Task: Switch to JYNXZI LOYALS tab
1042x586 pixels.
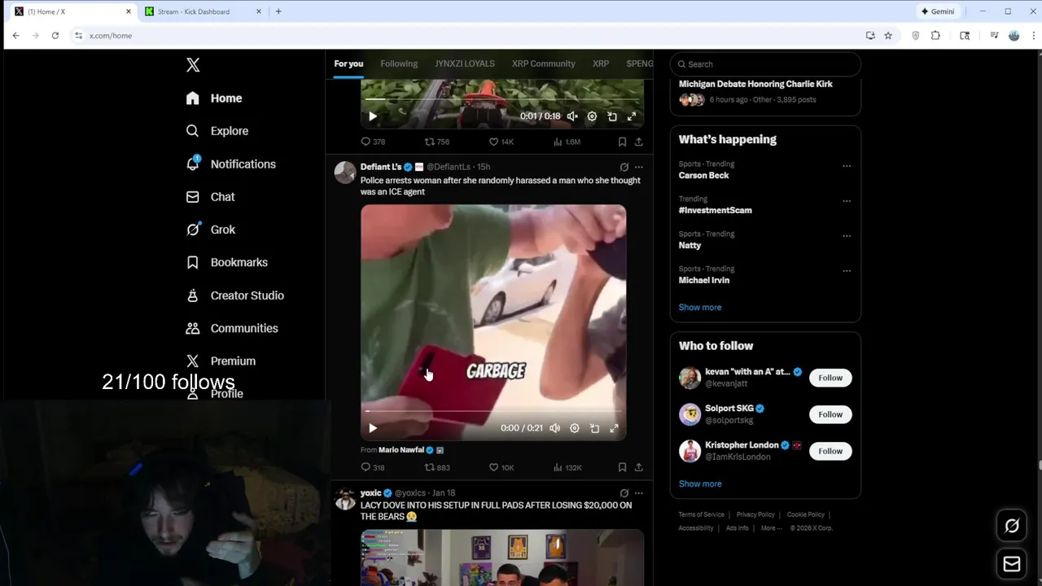Action: coord(464,63)
